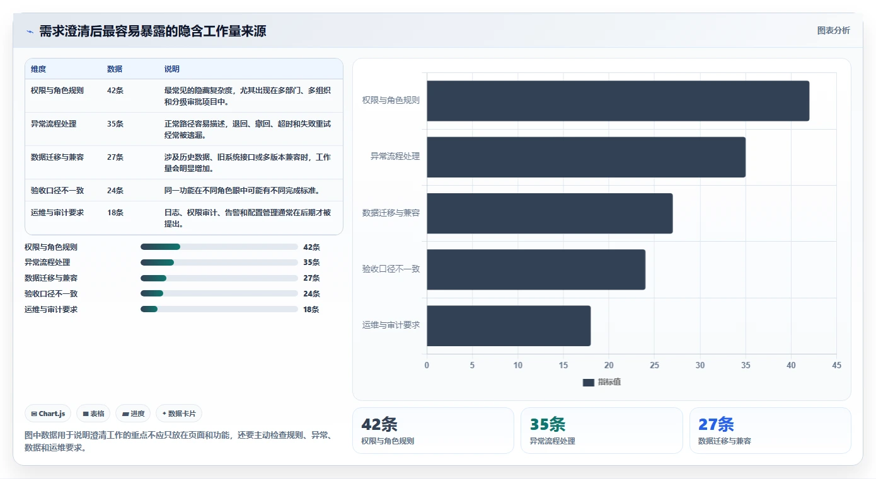The height and width of the screenshot is (479, 876).
Task: Click the page title 需求澄清后最容易暴露的隐含工作量来源
Action: pos(153,31)
